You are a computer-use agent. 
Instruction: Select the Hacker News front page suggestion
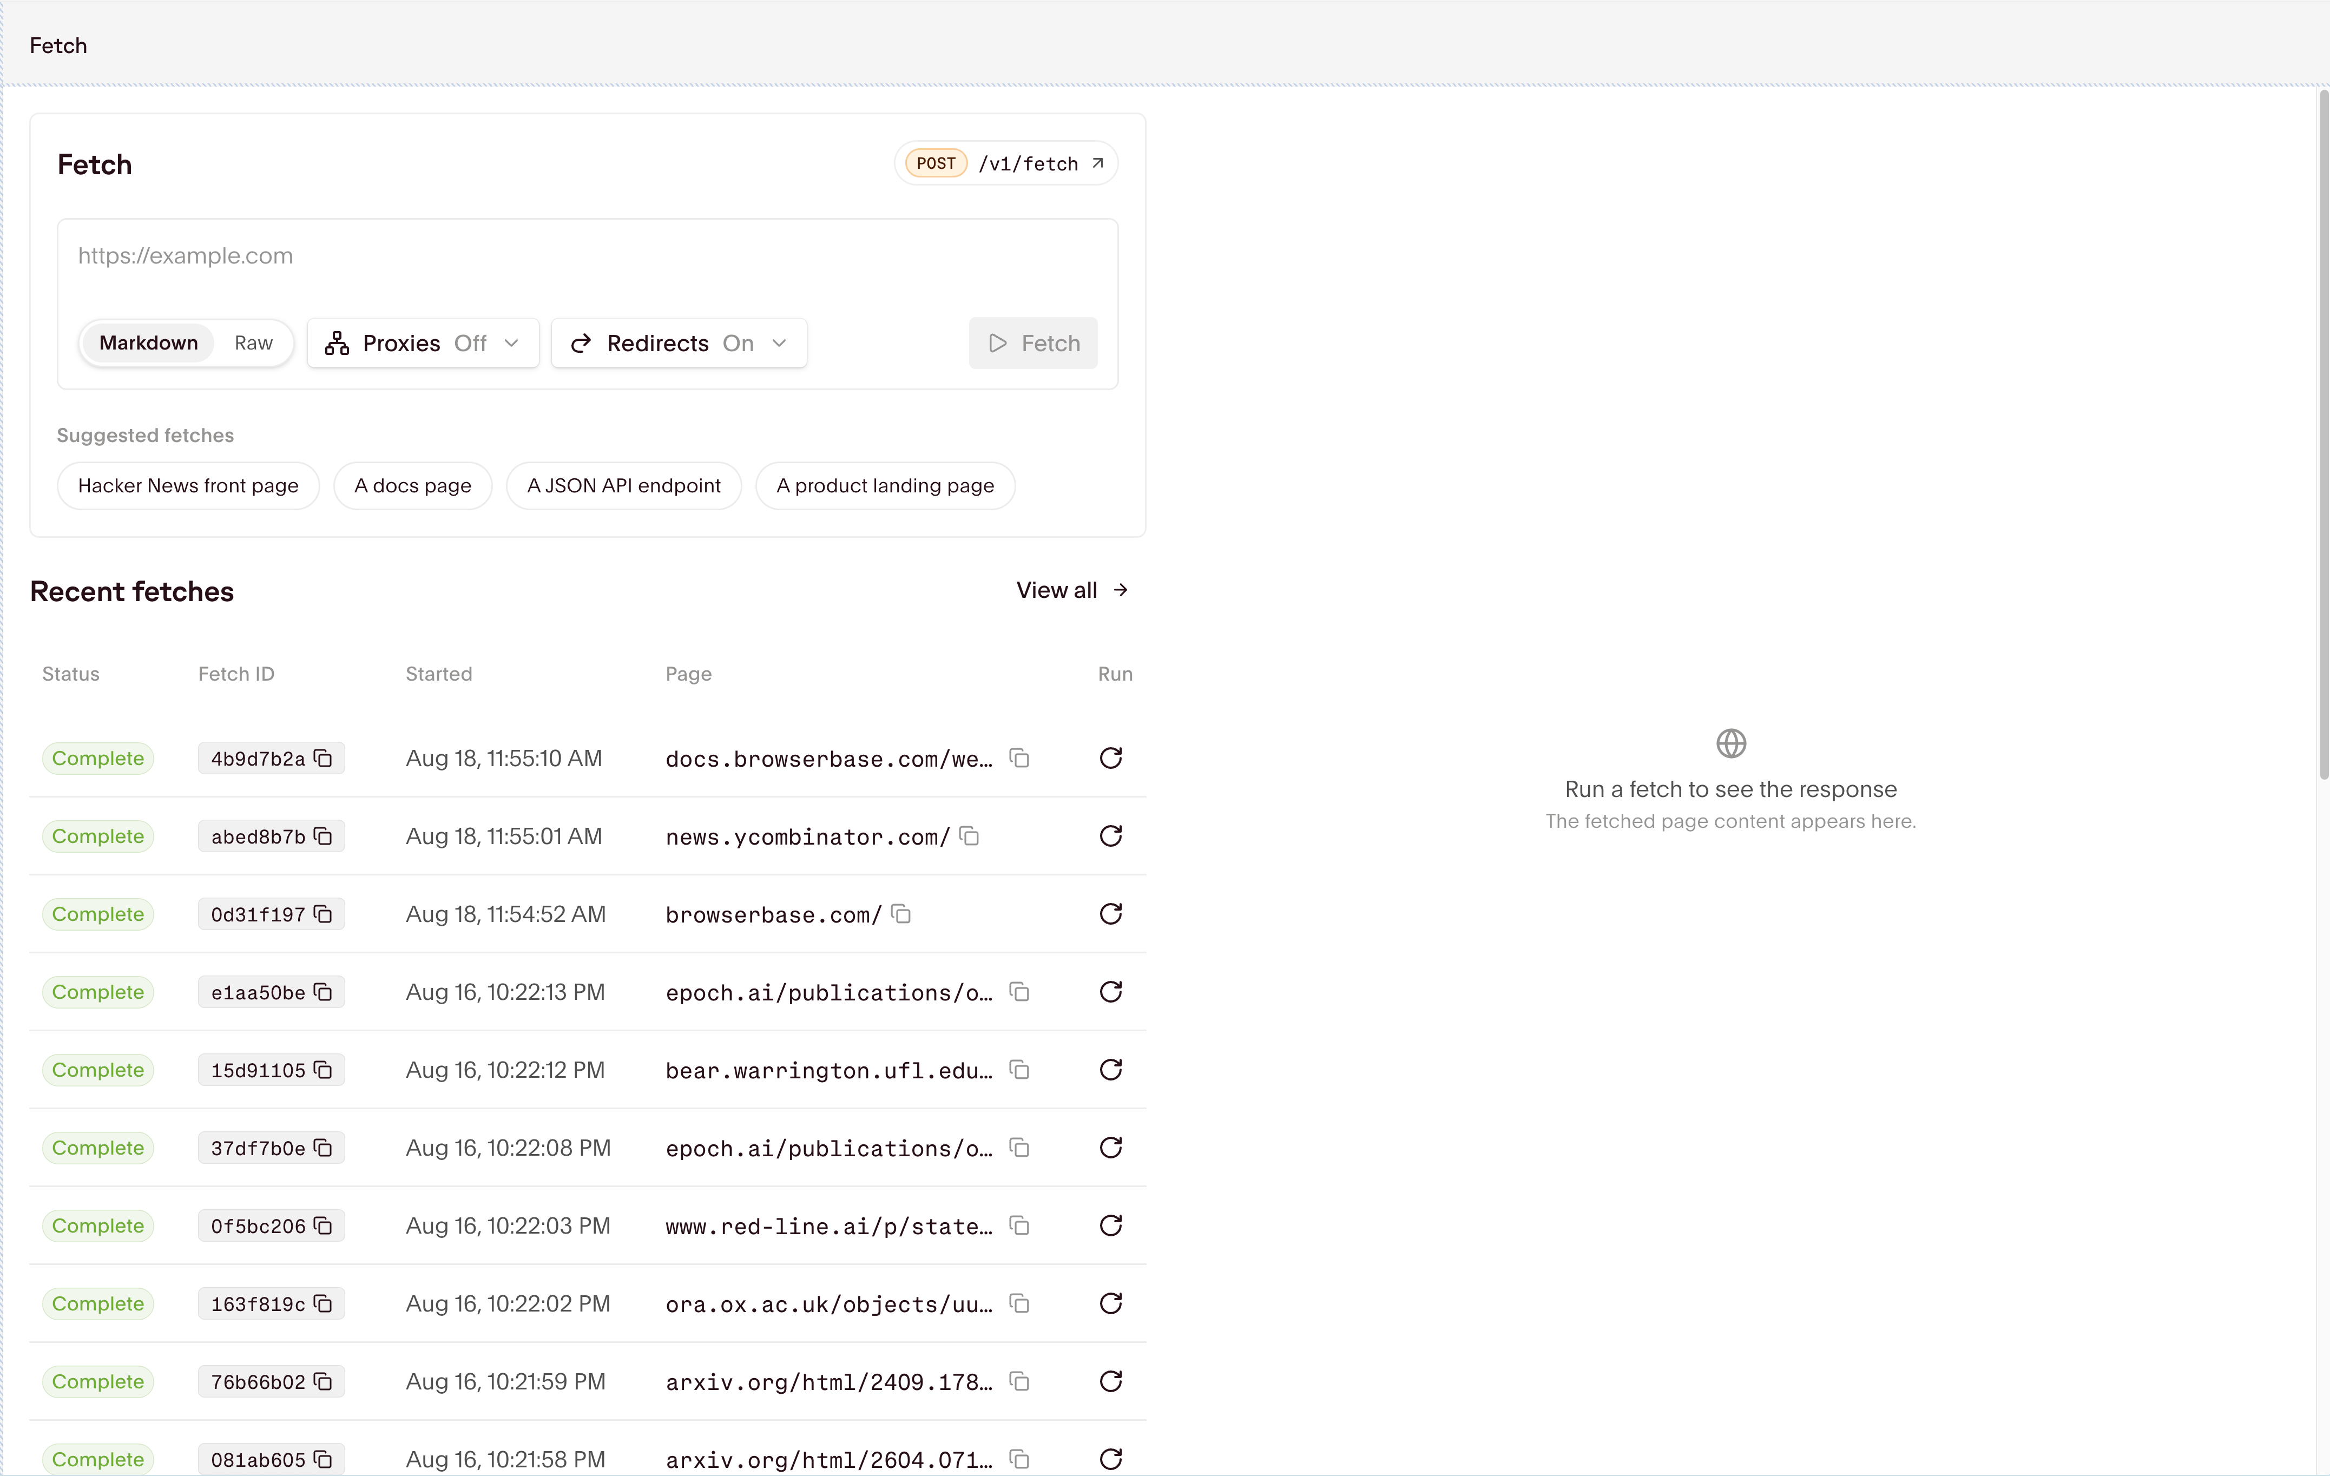pyautogui.click(x=188, y=485)
